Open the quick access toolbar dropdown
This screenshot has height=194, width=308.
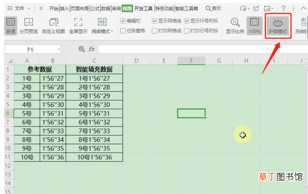tap(41, 8)
